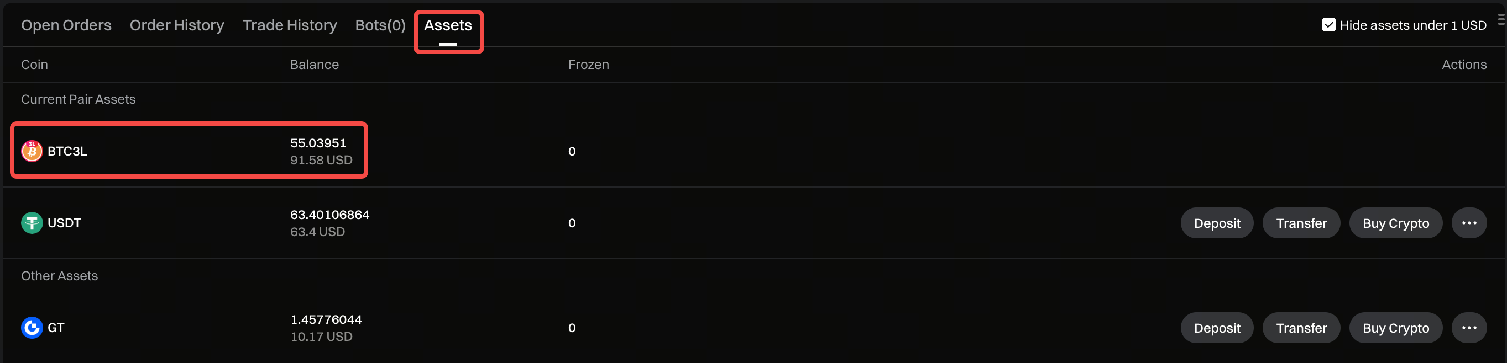Go to the Bots(0) tab
The width and height of the screenshot is (1507, 363).
380,25
